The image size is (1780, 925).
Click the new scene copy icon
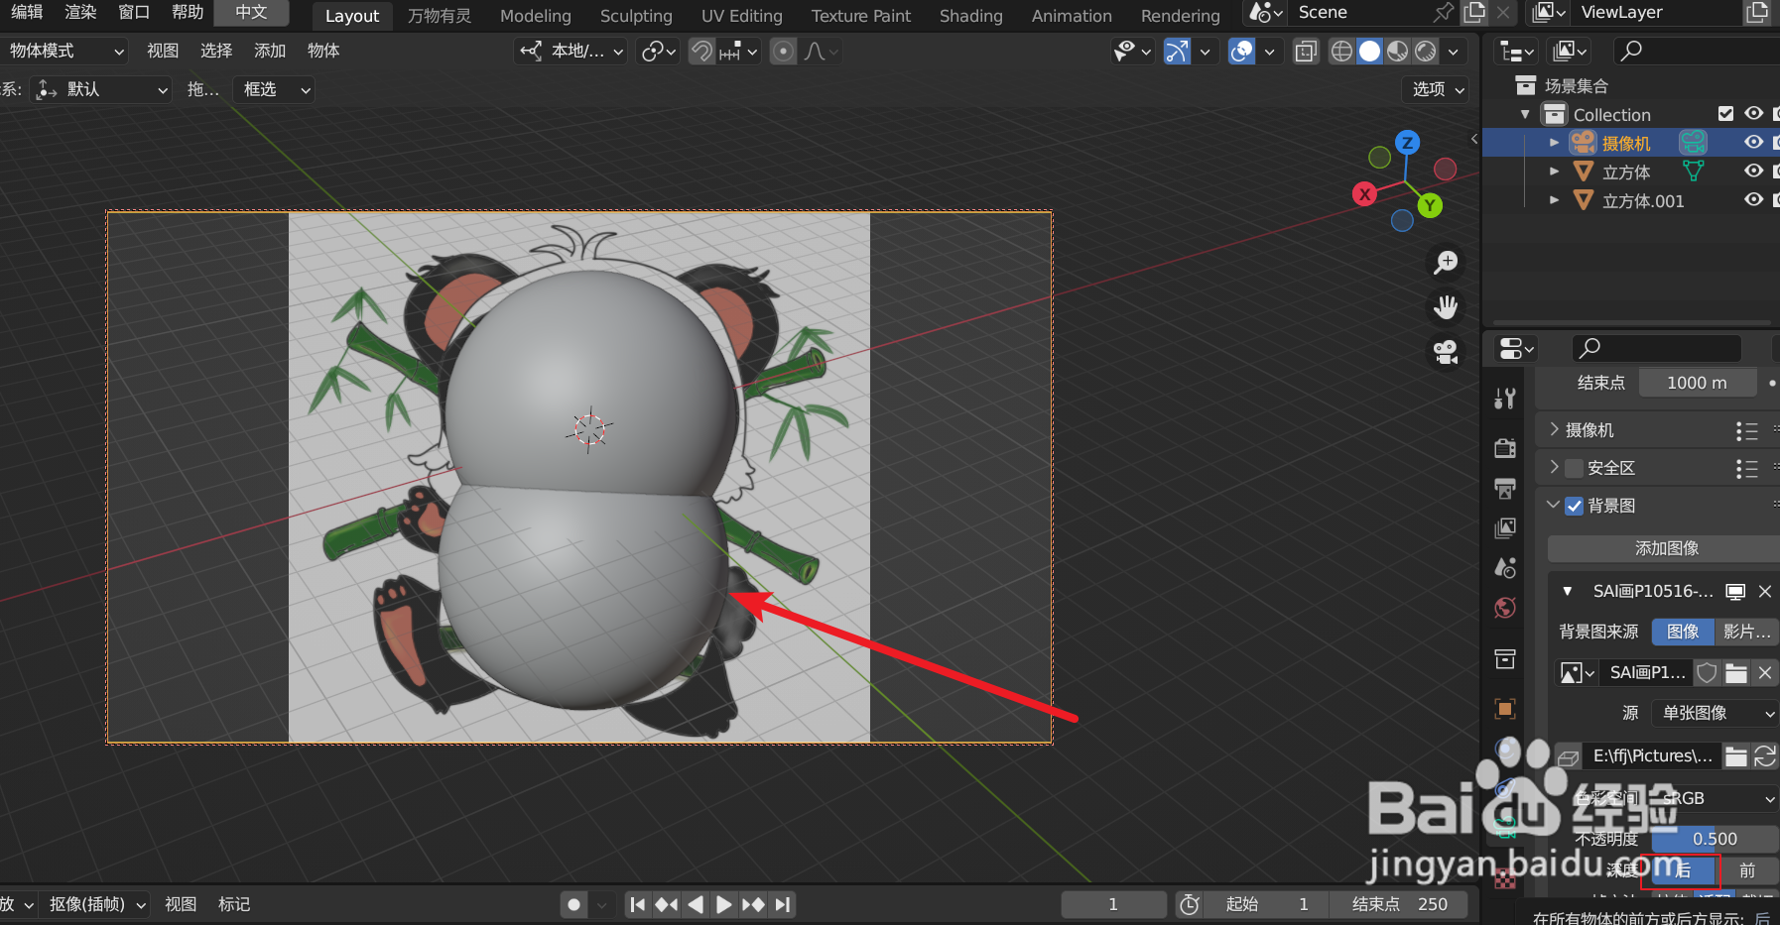[1475, 13]
